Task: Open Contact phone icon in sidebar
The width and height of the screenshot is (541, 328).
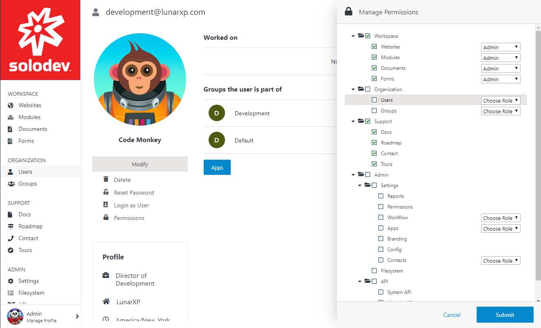Action: (11, 239)
